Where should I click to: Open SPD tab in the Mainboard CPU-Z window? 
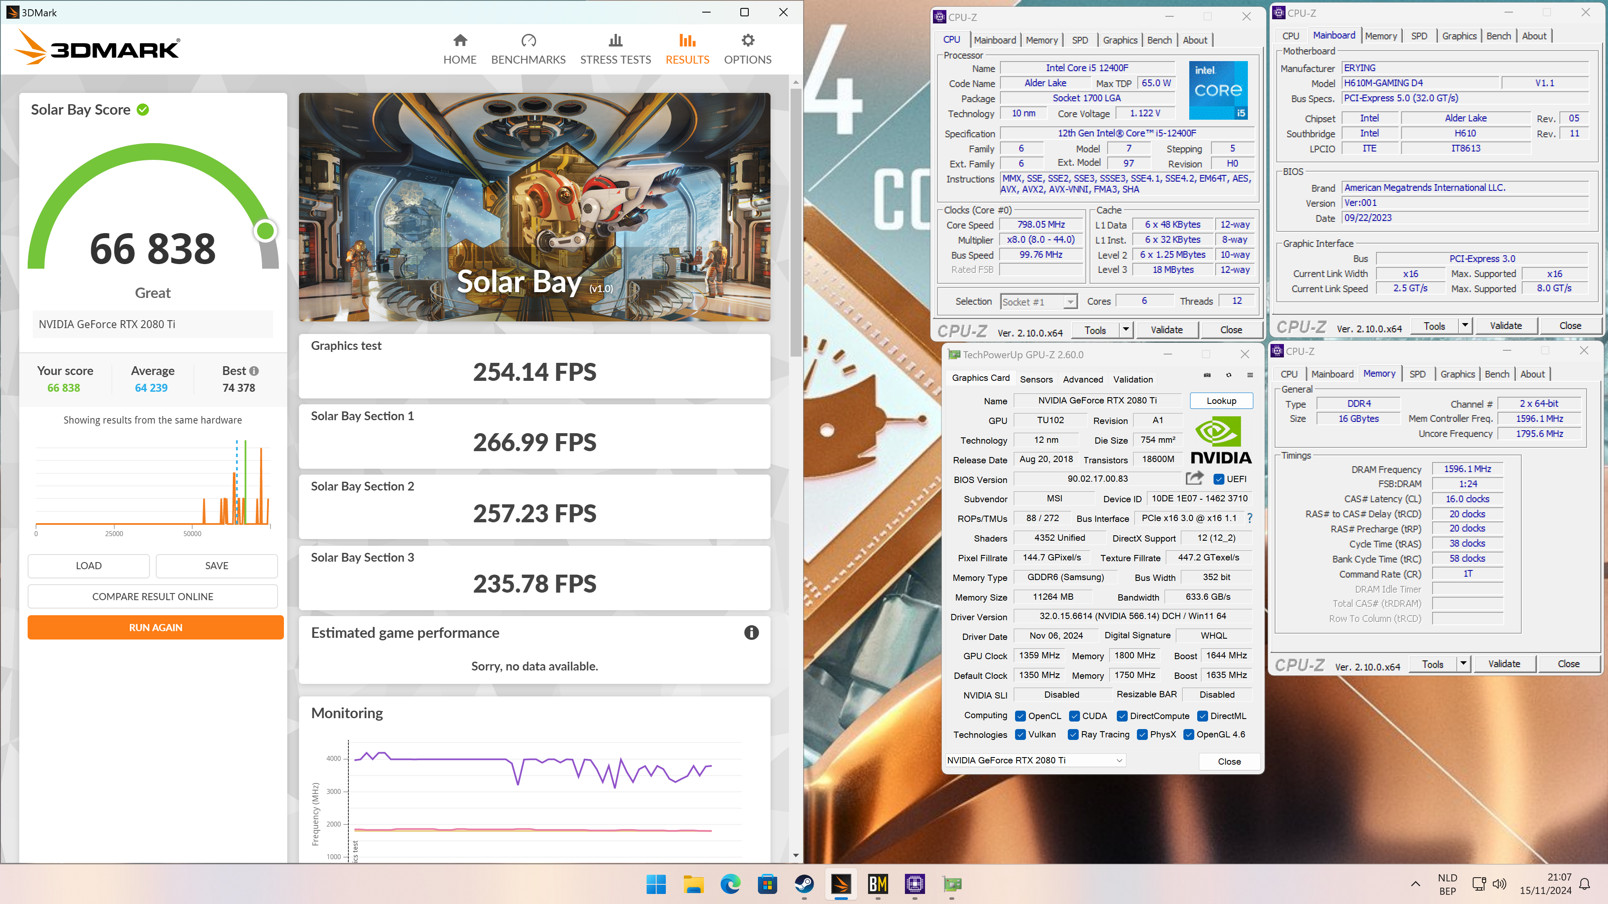[1419, 36]
